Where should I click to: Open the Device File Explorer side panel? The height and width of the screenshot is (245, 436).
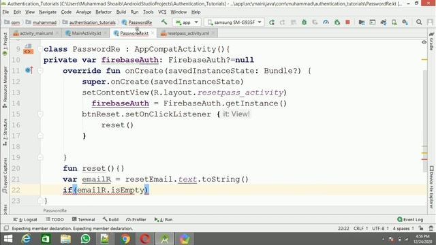(431, 186)
